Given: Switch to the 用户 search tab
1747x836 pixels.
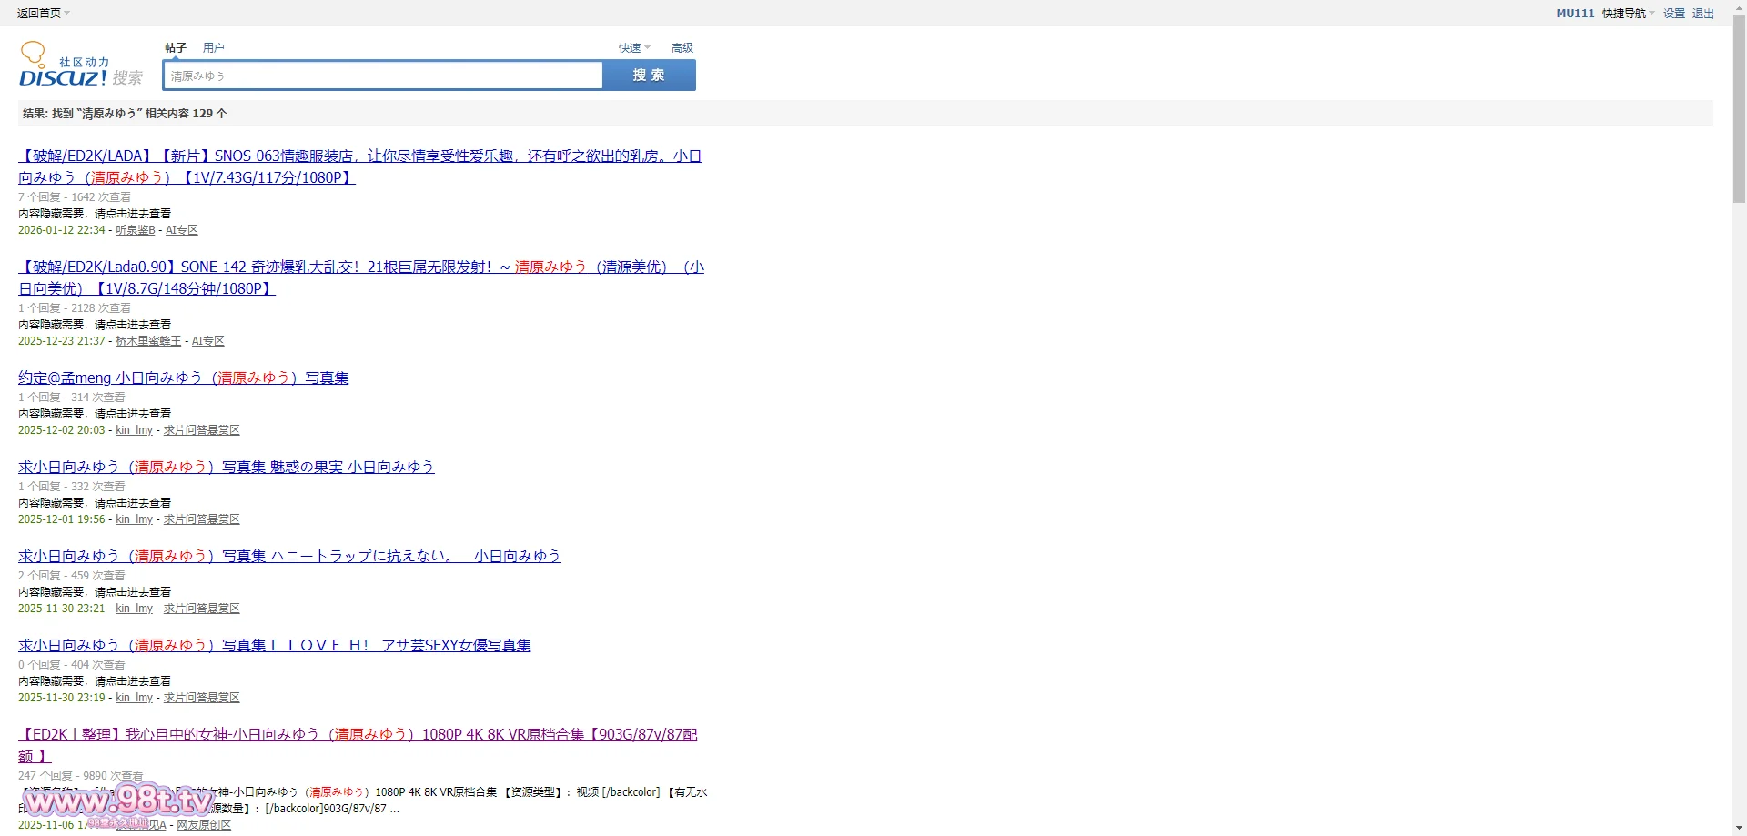Looking at the screenshot, I should pyautogui.click(x=213, y=47).
